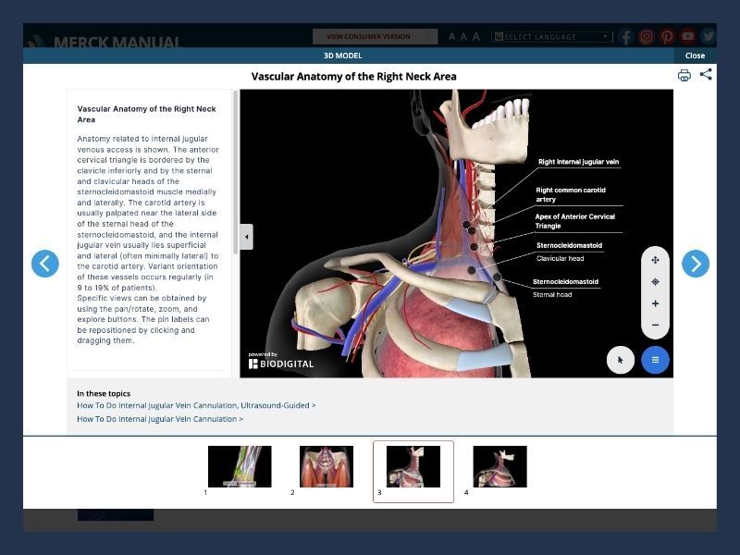740x555 pixels.
Task: Click the Apex of Anterior Cervical Triangle label
Action: tap(574, 221)
